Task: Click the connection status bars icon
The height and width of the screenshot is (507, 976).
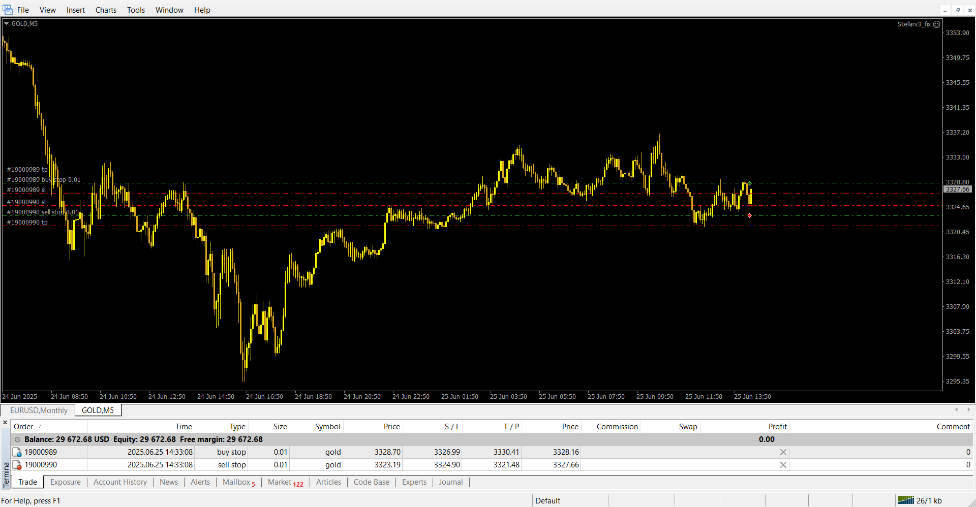Action: click(905, 500)
